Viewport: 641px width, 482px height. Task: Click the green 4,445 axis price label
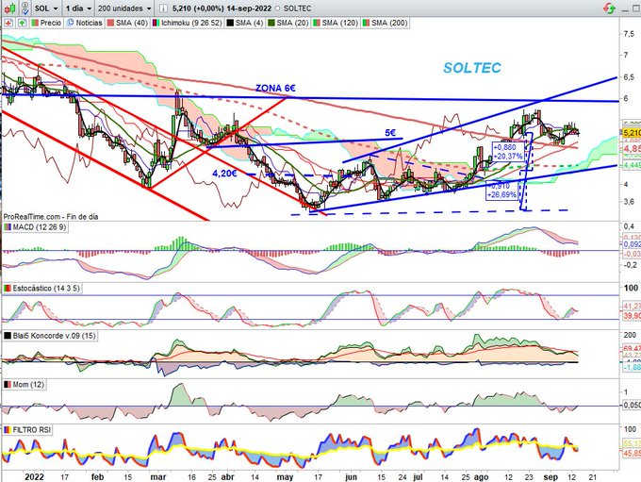632,165
